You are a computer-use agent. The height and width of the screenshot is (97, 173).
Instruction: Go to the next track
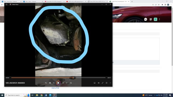(x=67, y=83)
